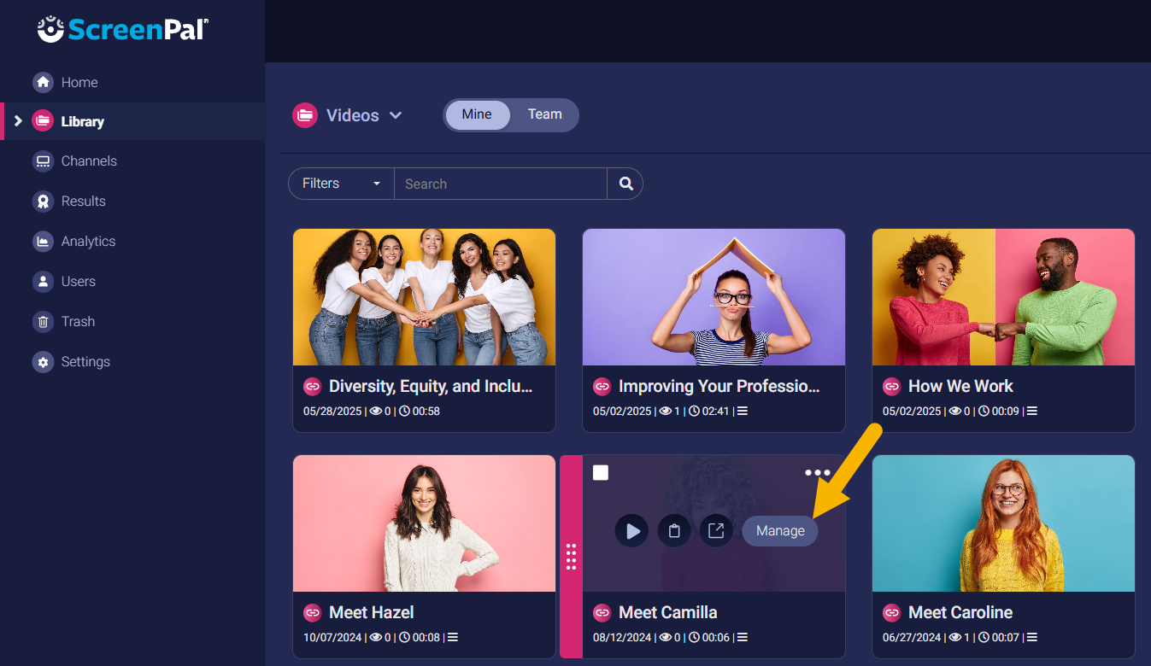The image size is (1151, 666).
Task: Click the Manage button on Meet Camilla
Action: point(780,531)
